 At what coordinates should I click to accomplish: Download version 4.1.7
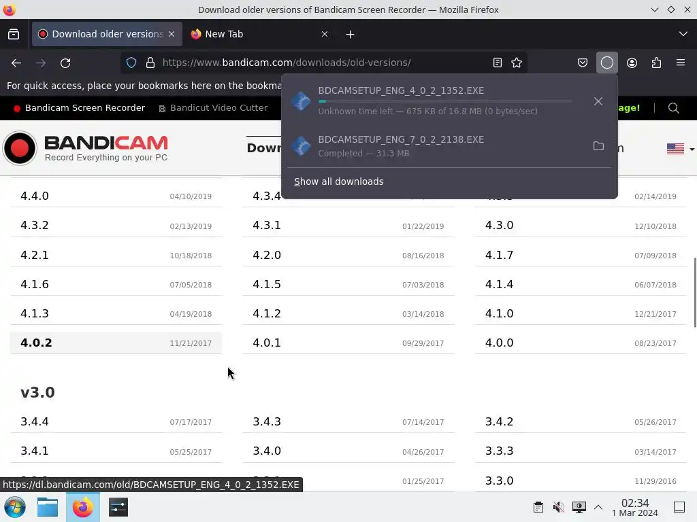click(581, 256)
